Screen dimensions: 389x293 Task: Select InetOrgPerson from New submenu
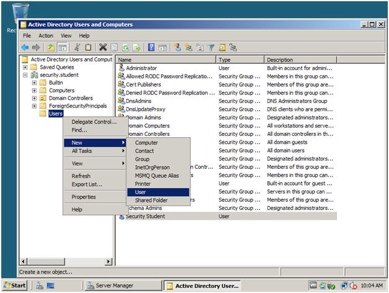point(158,167)
